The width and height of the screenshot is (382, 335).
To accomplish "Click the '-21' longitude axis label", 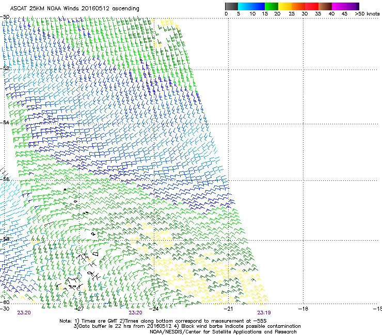I will pyautogui.click(x=228, y=309).
